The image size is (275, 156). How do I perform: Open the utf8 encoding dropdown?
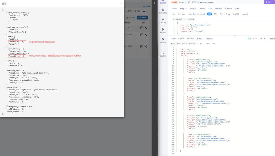[208, 44]
